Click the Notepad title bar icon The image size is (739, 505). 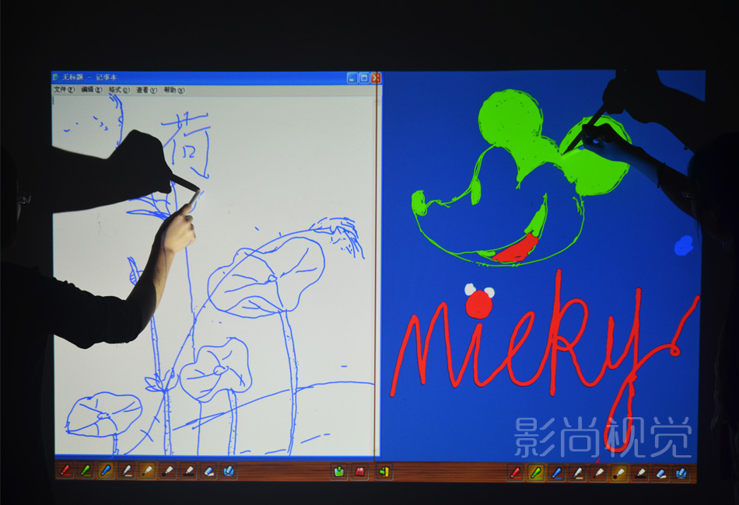point(56,77)
